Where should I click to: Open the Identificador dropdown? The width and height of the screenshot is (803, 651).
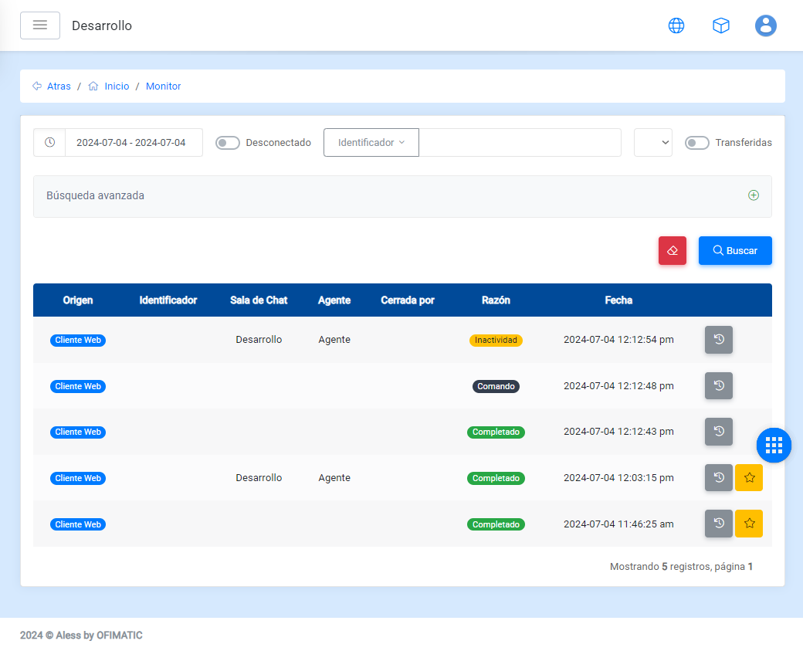(371, 143)
